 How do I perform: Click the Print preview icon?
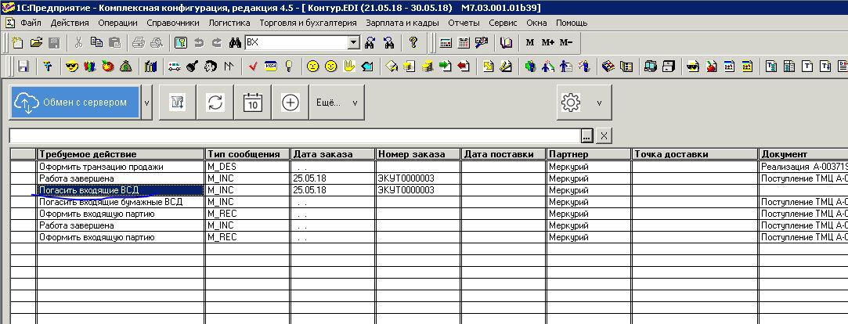coord(157,43)
